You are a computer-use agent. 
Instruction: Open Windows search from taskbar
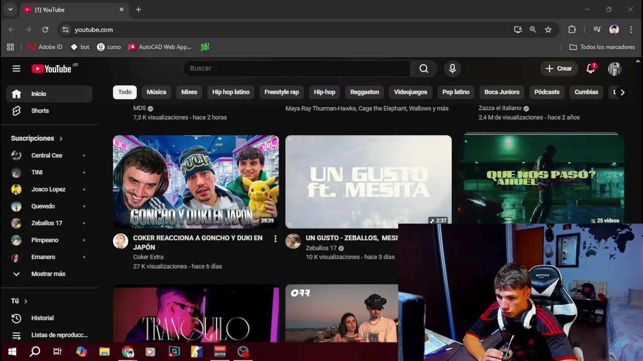pos(35,351)
